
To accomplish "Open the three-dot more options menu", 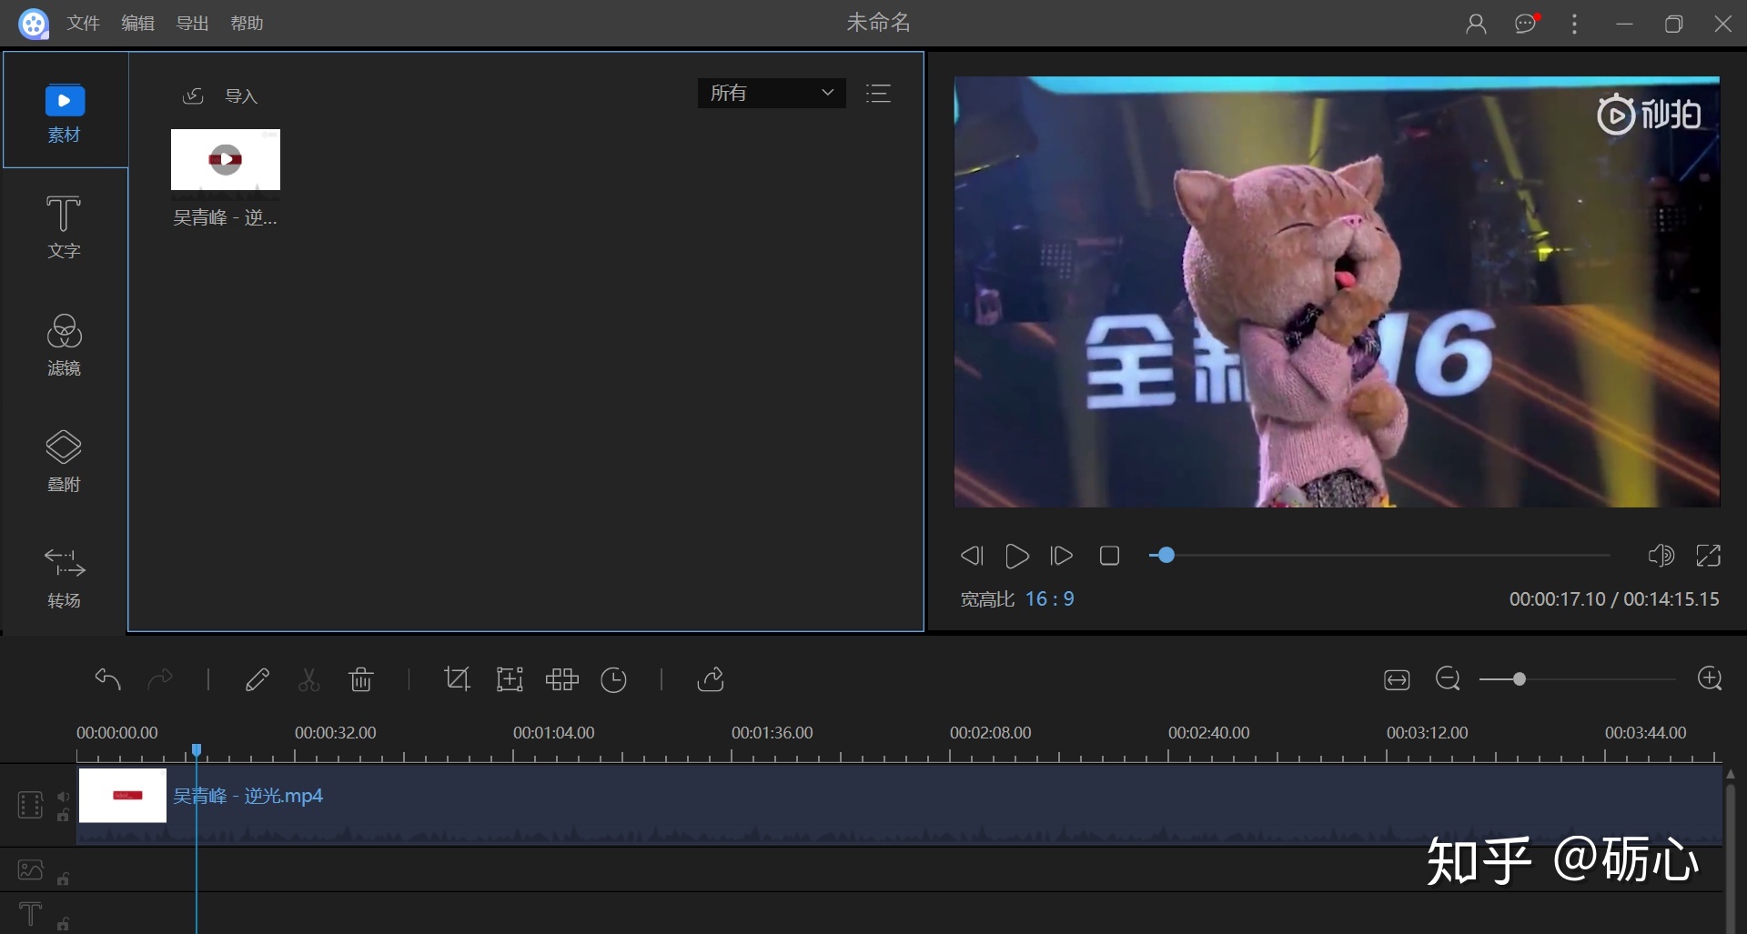I will point(1575,24).
